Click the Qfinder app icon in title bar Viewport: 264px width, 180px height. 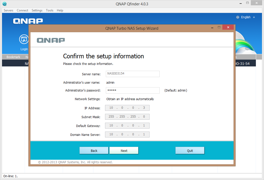[5, 4]
